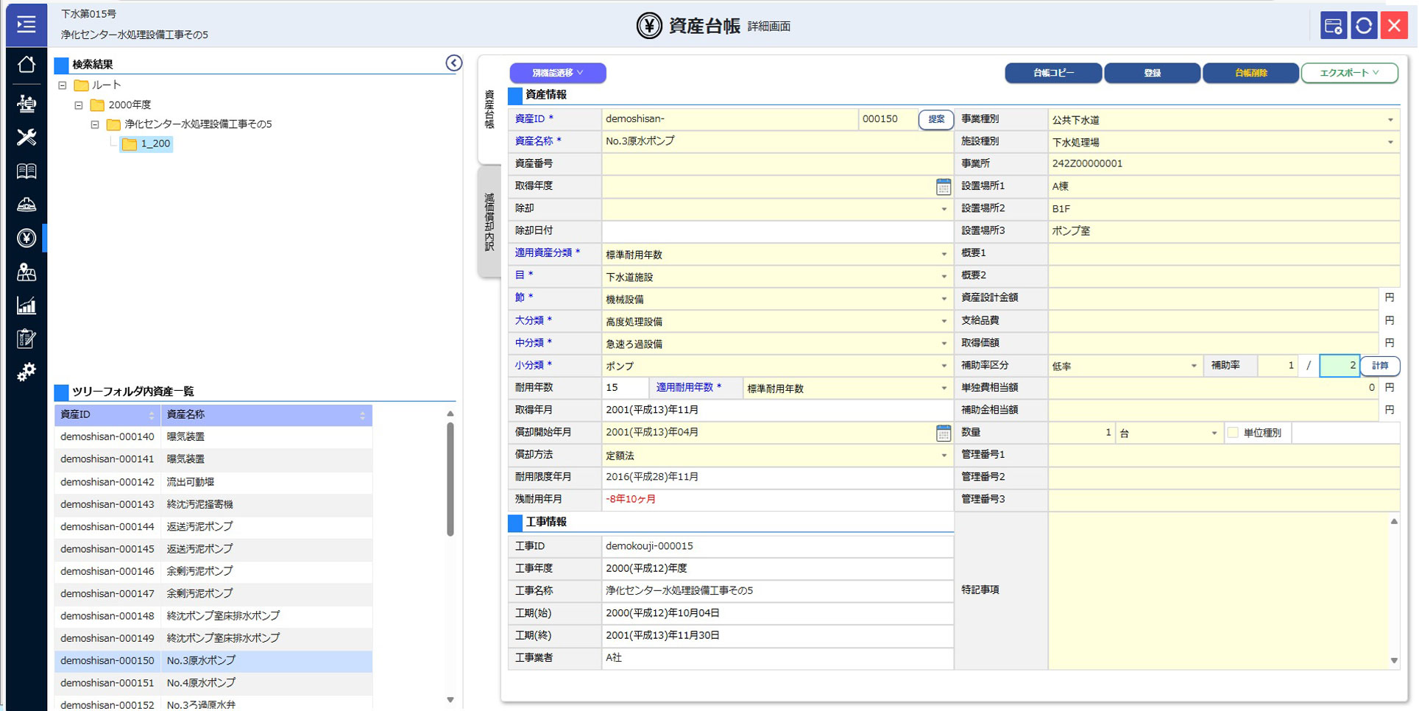Open calendar picker for 取得年度

click(x=943, y=187)
